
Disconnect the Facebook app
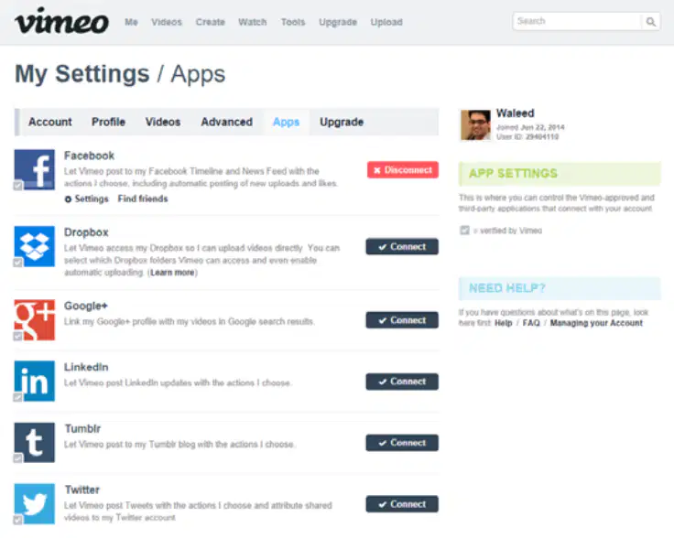pyautogui.click(x=403, y=170)
